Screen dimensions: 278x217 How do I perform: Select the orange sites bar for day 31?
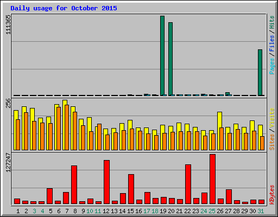click(x=262, y=143)
